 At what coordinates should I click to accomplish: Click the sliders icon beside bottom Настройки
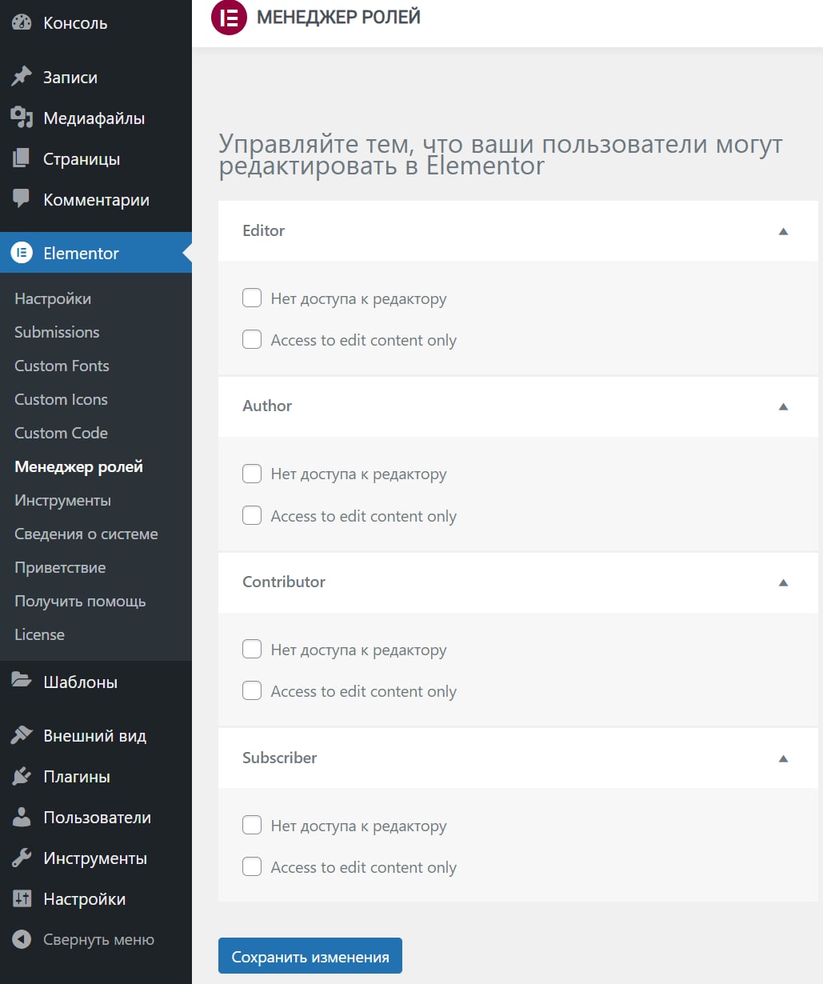(22, 898)
